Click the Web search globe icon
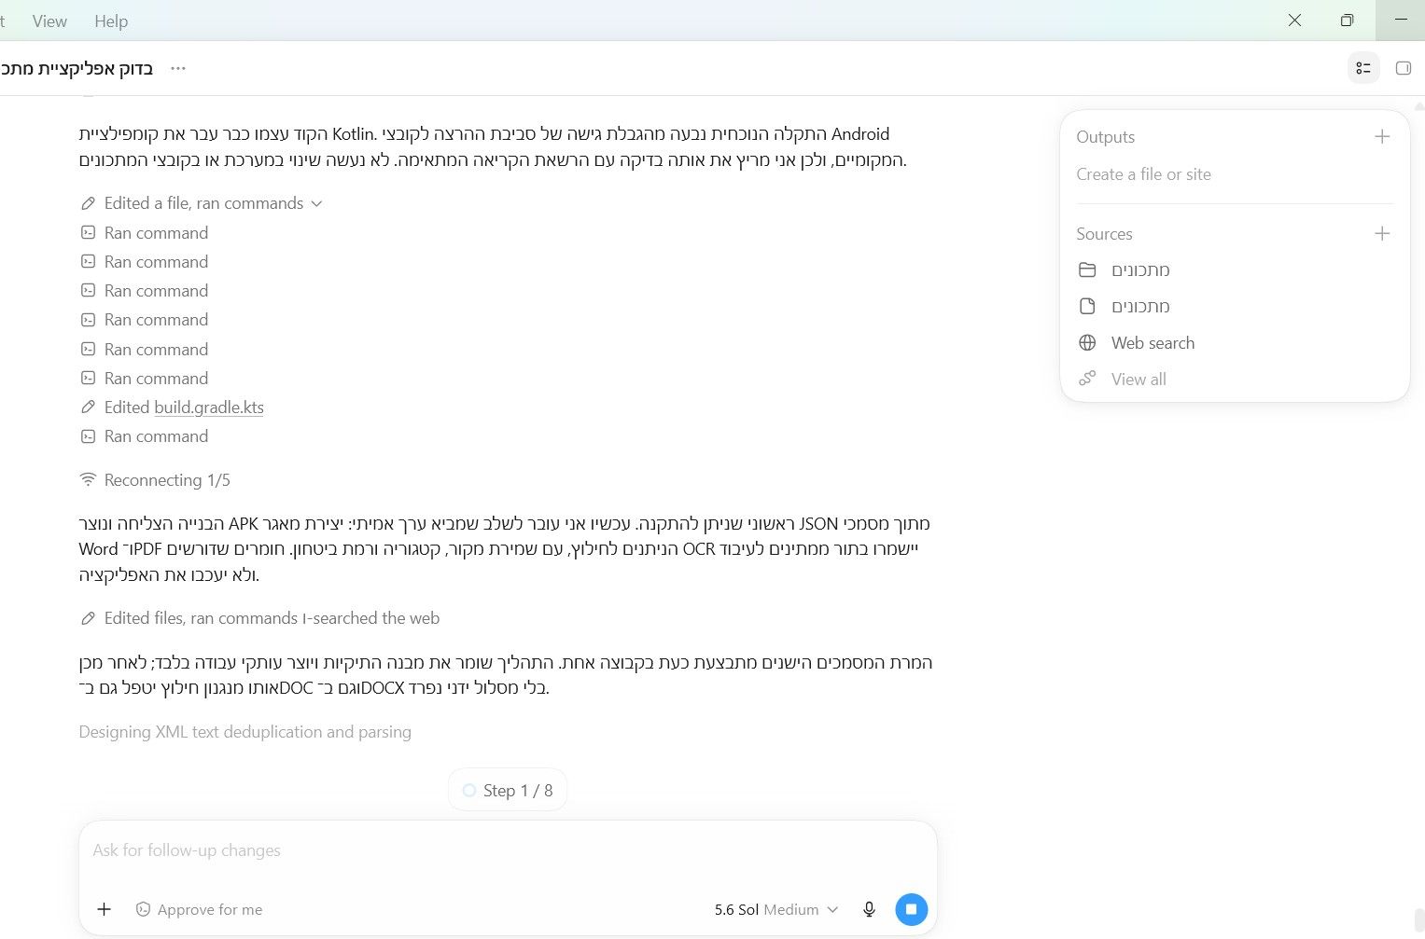This screenshot has width=1425, height=939. (x=1087, y=343)
